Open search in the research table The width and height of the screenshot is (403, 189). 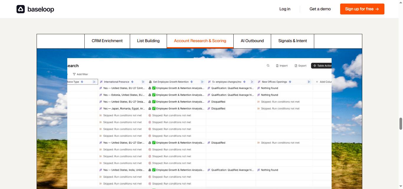tap(268, 65)
